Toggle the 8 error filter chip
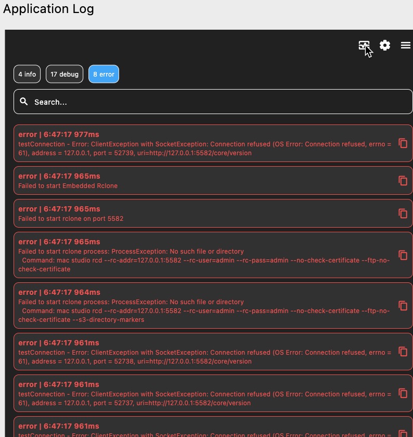 click(104, 74)
